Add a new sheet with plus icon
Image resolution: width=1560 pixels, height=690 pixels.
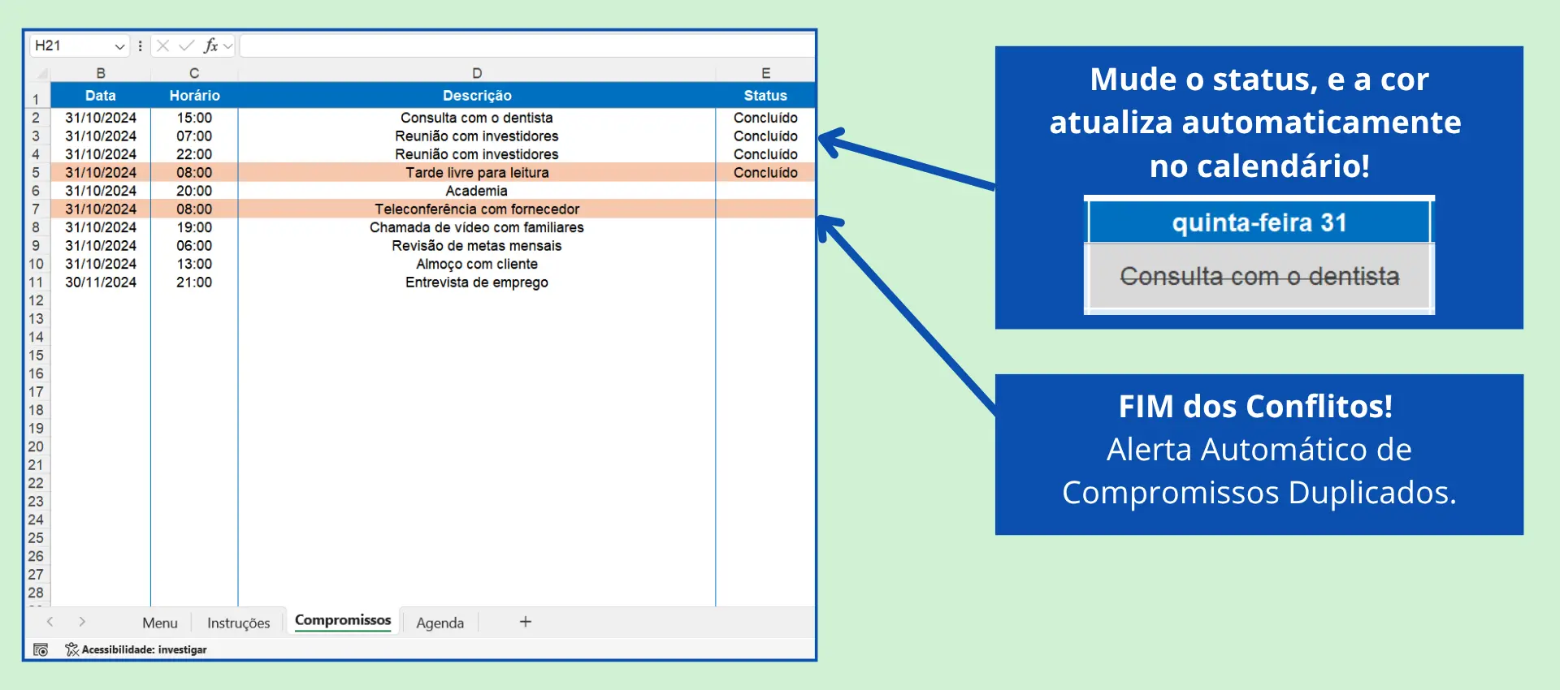click(x=526, y=622)
